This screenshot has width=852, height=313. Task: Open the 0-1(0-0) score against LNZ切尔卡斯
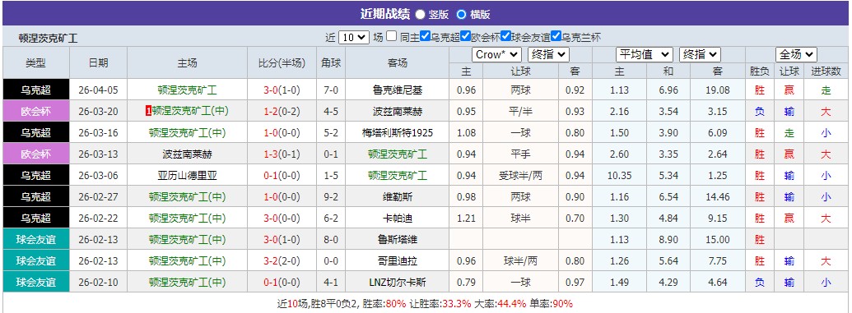tap(282, 282)
